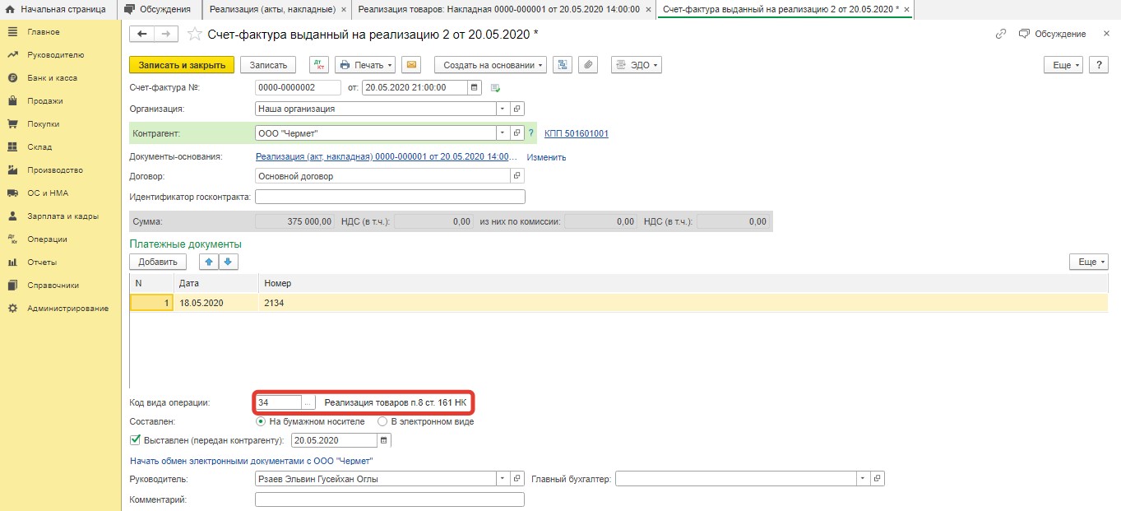1121x511 pixels.
Task: Mark document as favorite with star
Action: [194, 35]
